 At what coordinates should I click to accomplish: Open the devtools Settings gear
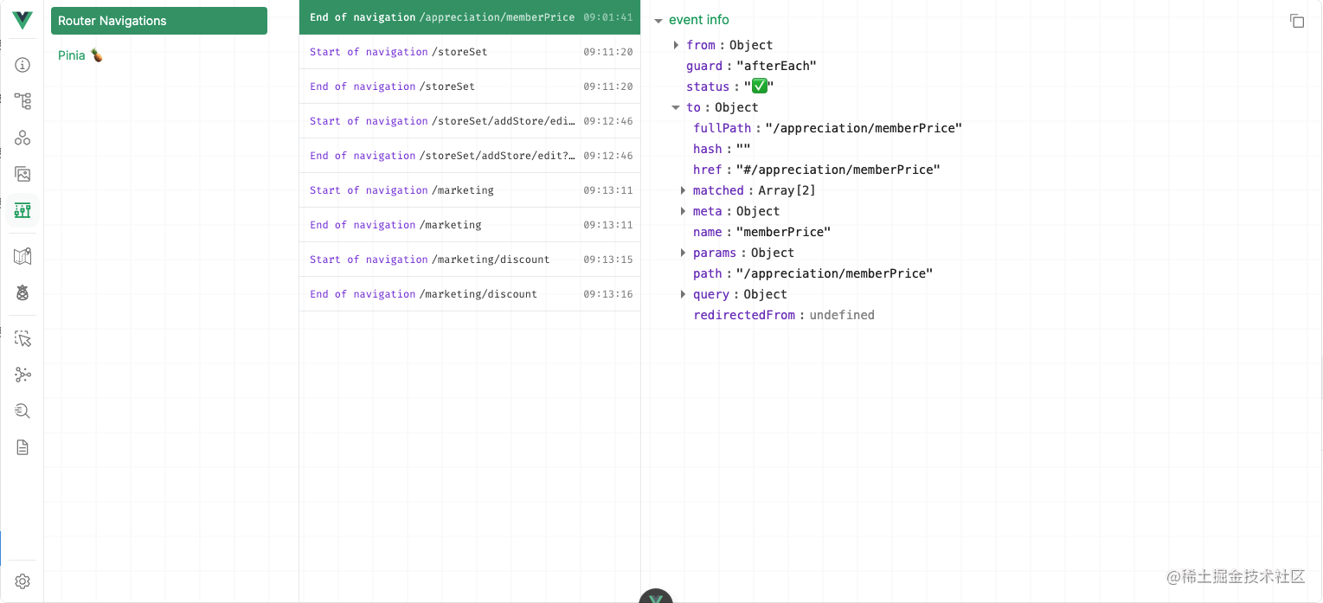point(22,581)
